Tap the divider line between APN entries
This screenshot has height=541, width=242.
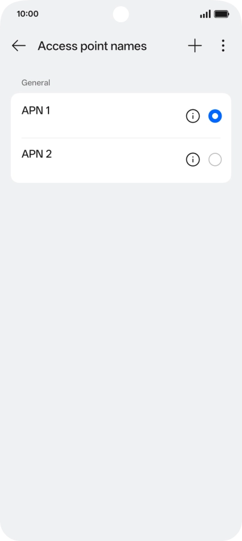pyautogui.click(x=121, y=138)
